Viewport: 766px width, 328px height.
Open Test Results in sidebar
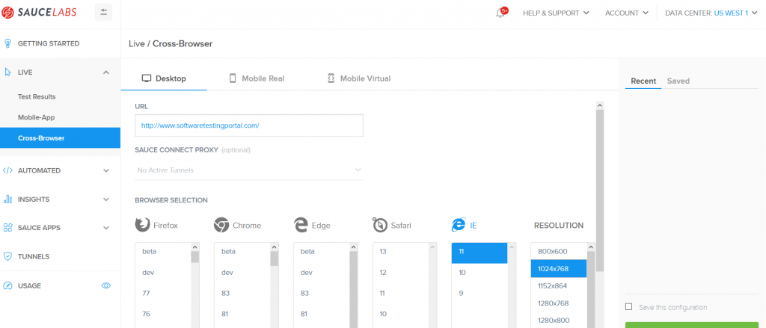(x=37, y=96)
